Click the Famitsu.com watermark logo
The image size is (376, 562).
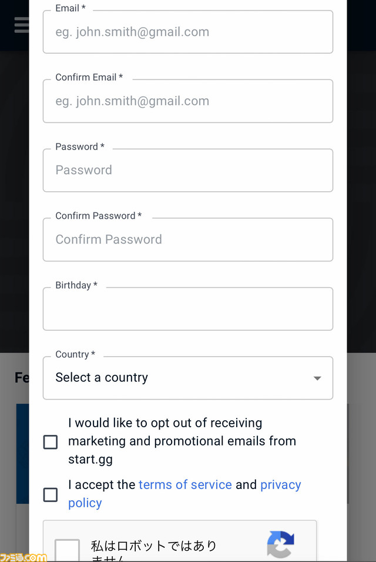click(x=23, y=557)
